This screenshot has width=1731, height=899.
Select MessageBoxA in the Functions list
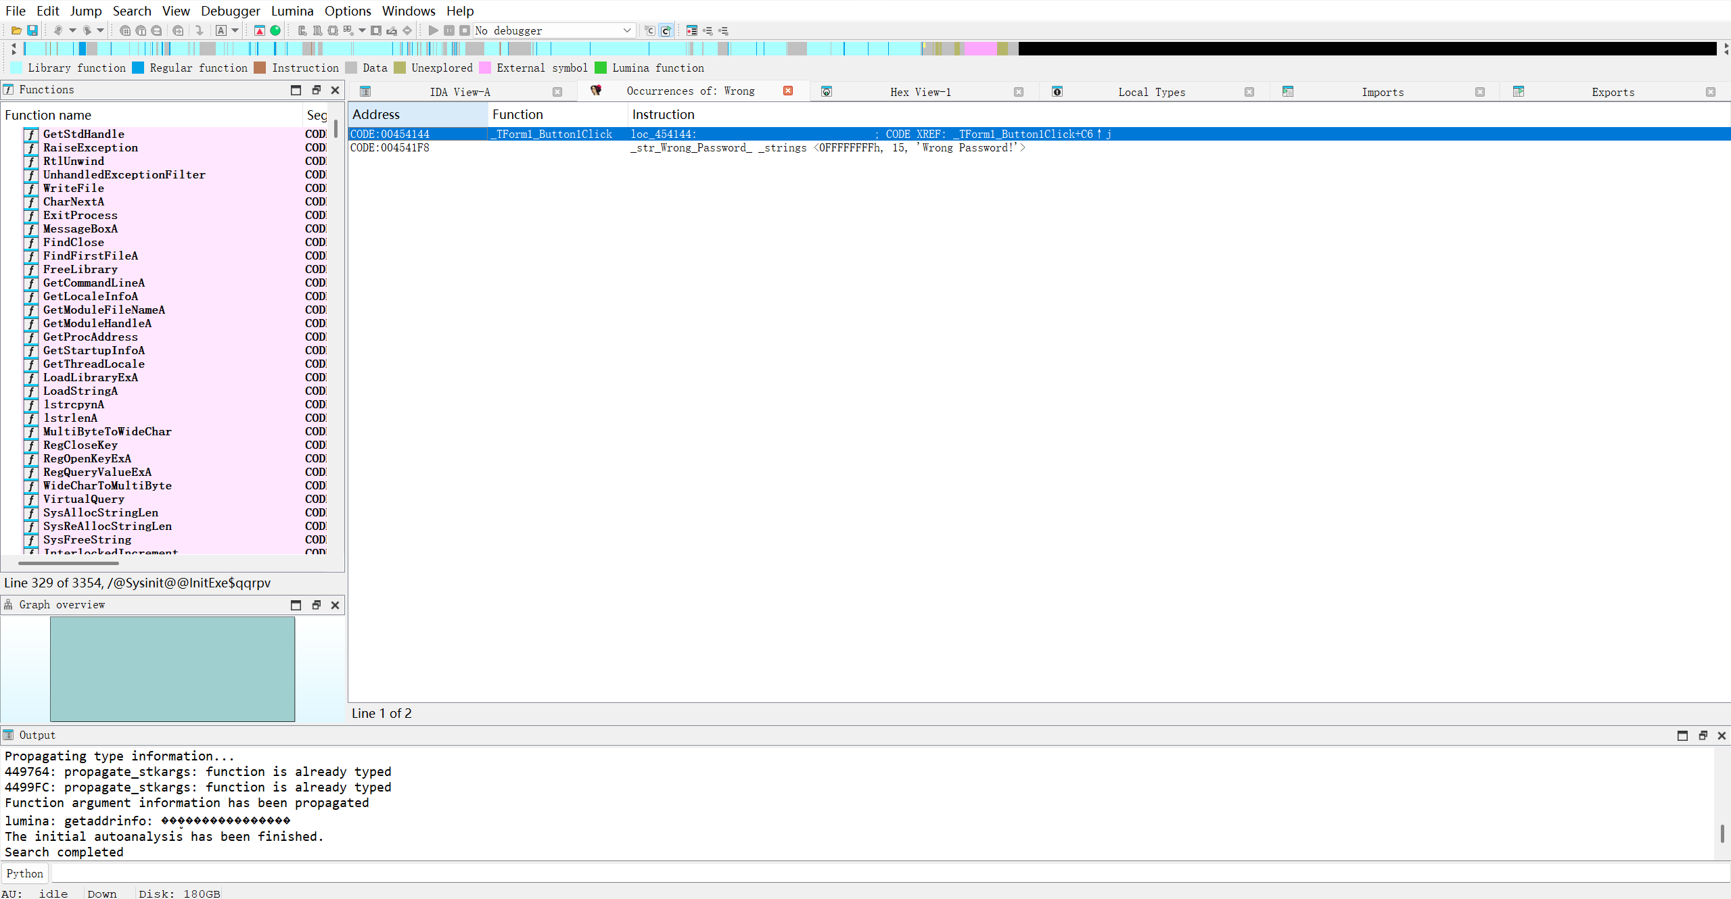(x=80, y=228)
